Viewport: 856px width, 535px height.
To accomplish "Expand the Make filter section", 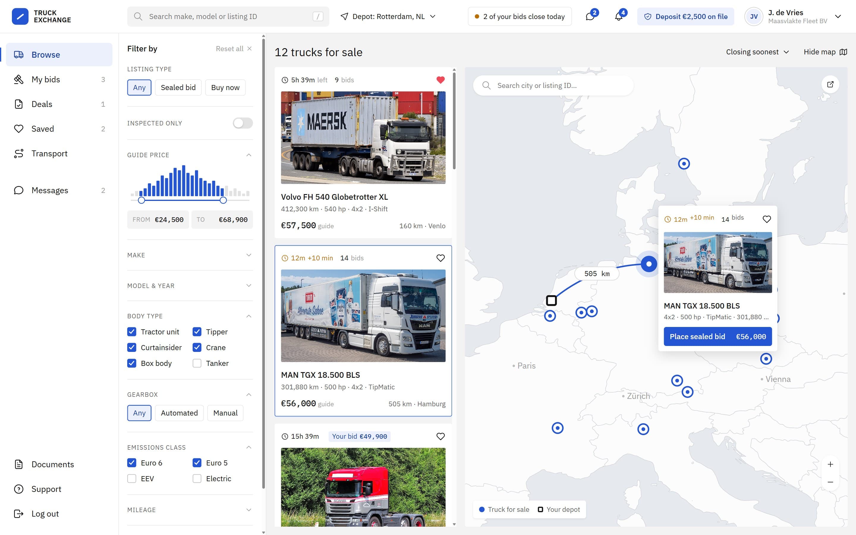I will [x=190, y=255].
